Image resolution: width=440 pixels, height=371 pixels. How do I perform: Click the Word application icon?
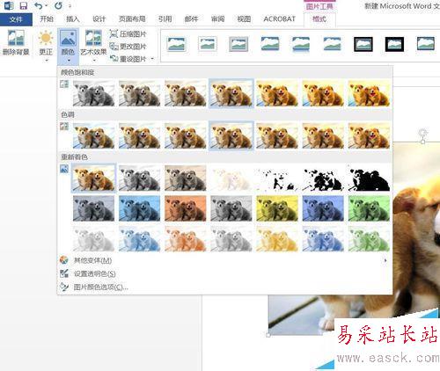(x=9, y=5)
